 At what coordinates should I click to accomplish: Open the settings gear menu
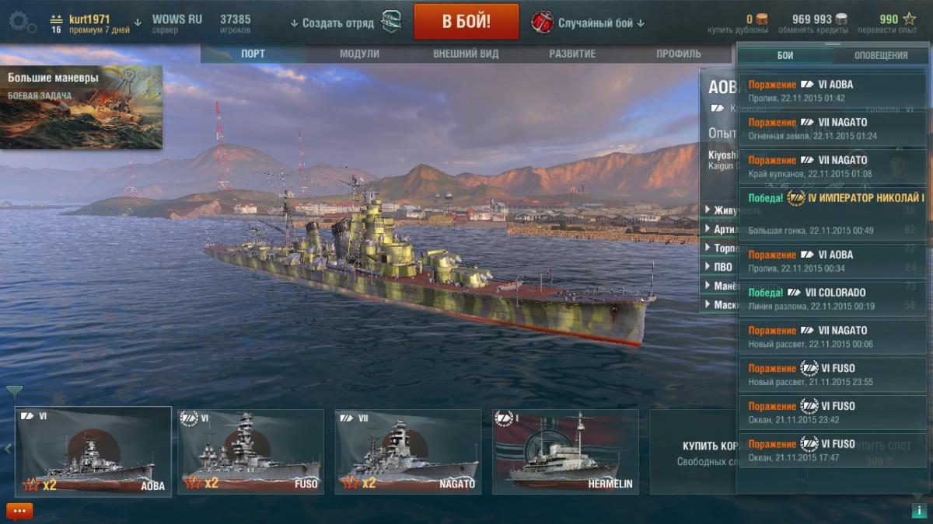tap(22, 22)
